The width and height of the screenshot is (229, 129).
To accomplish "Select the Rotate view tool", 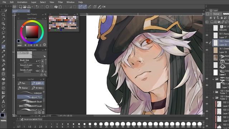I will (x=3, y=19).
